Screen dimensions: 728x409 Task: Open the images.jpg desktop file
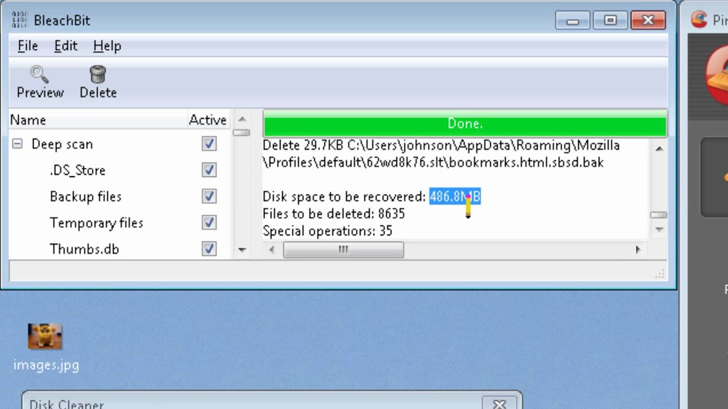coord(45,347)
